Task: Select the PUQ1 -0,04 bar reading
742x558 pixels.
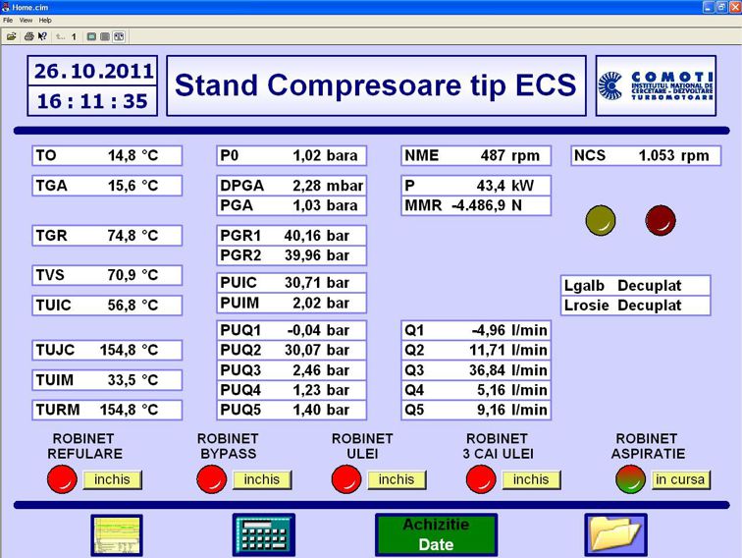Action: 291,330
